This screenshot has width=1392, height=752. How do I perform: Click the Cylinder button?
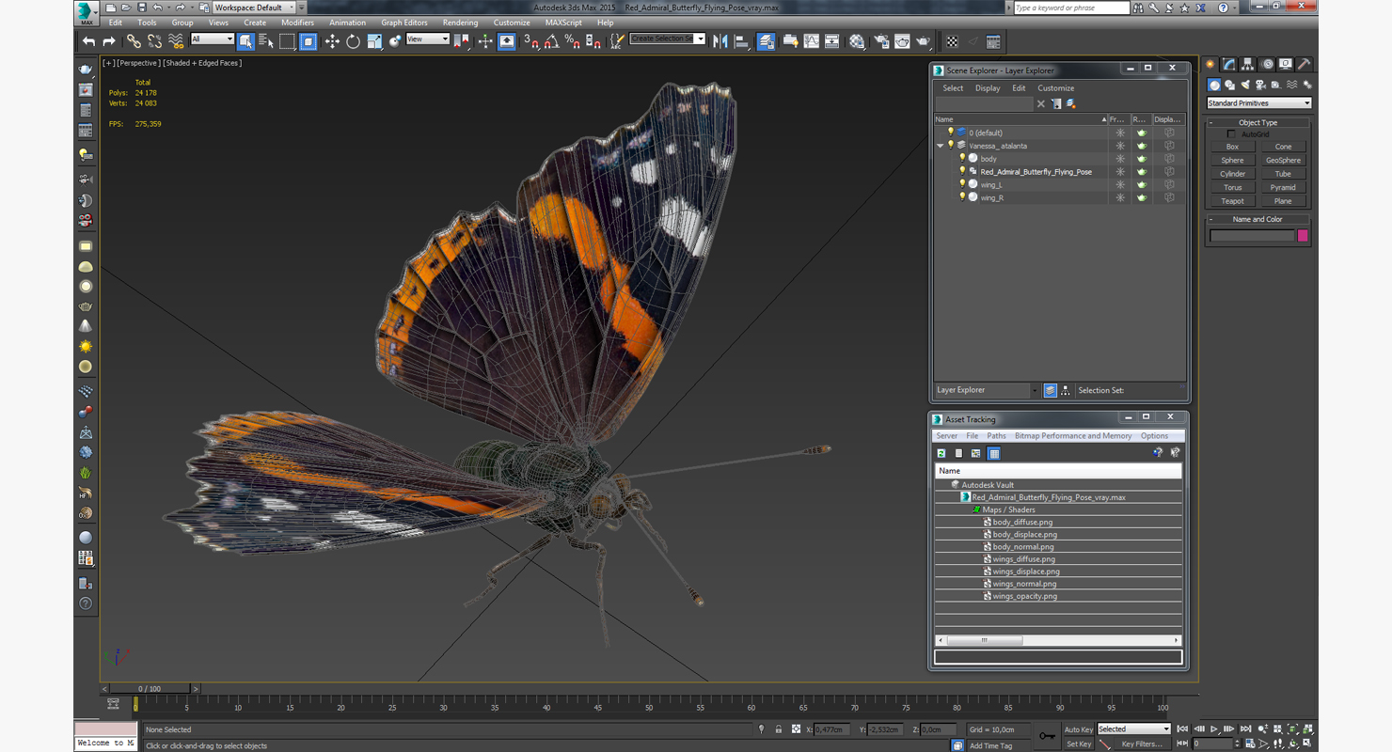1232,174
